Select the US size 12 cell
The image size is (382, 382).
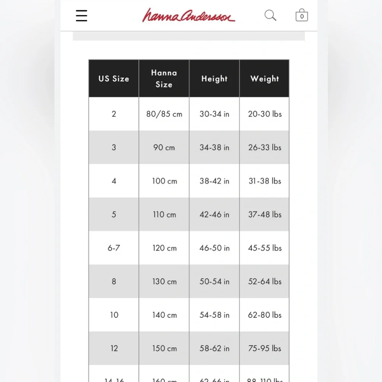(x=114, y=348)
